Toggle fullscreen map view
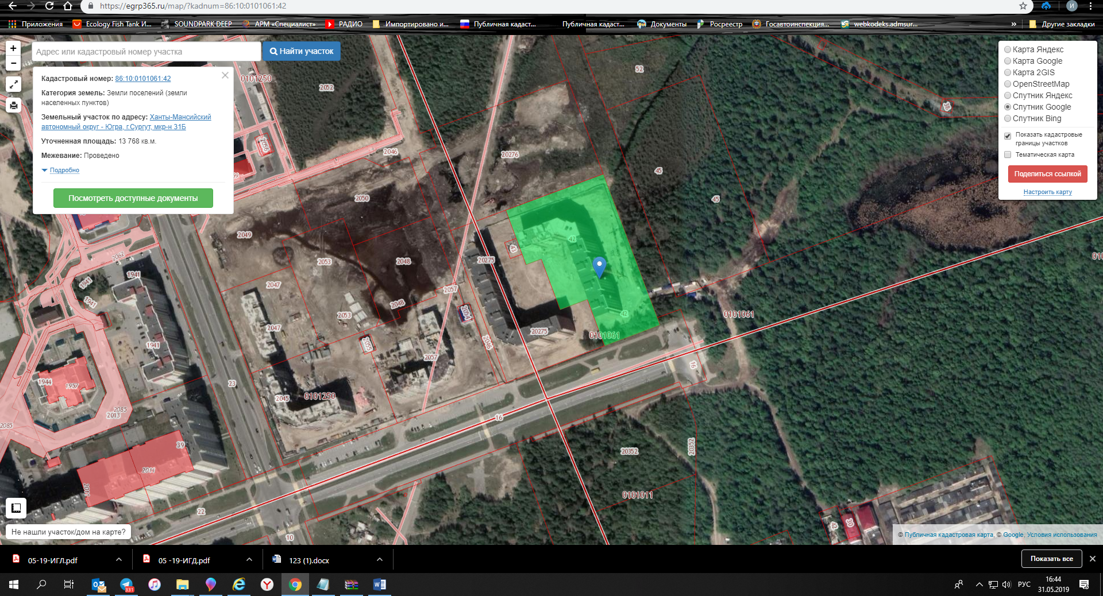 point(13,84)
